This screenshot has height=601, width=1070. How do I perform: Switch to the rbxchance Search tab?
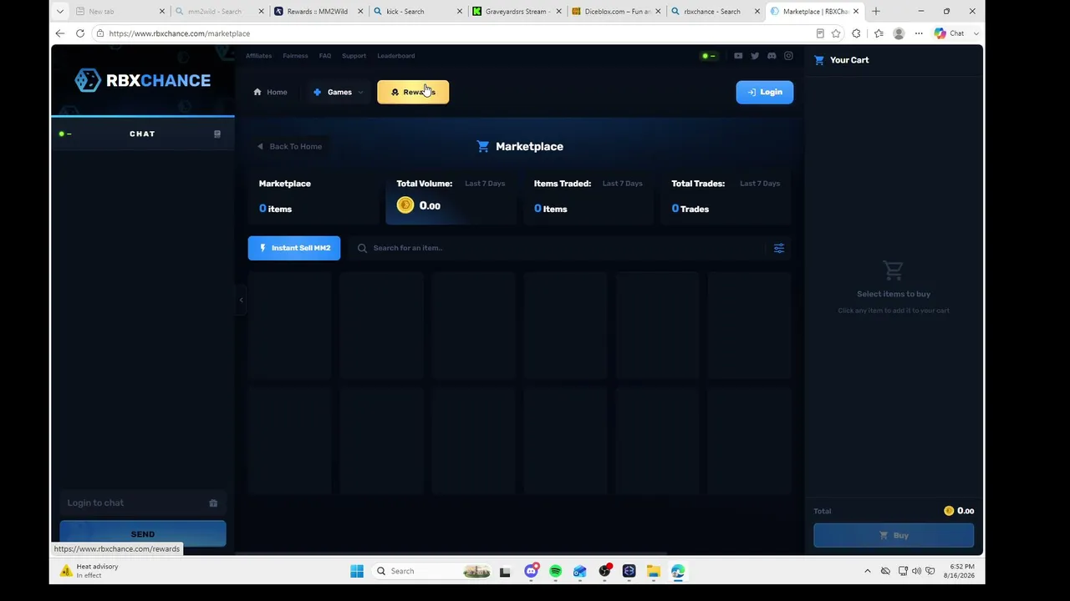[x=715, y=12]
